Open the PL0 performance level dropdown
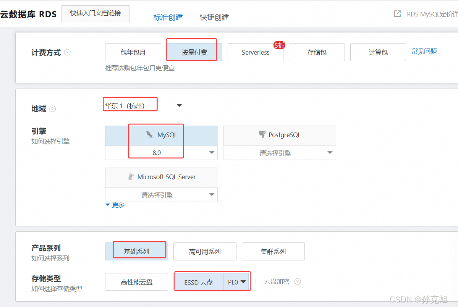The image size is (458, 307). (x=236, y=282)
